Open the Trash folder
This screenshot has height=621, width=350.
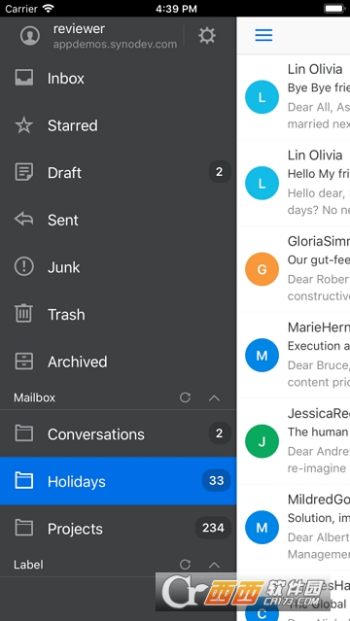tap(118, 314)
